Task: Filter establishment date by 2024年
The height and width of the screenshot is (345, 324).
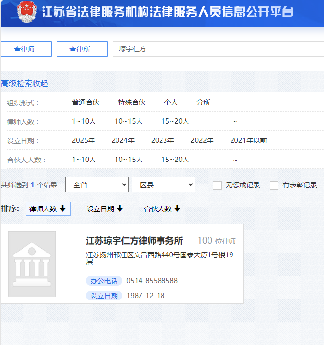Action: [123, 140]
